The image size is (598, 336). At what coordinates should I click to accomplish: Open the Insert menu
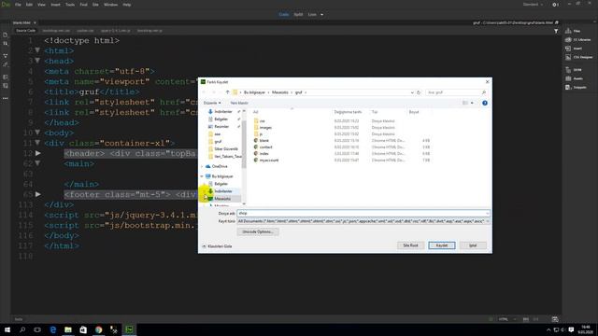point(56,5)
